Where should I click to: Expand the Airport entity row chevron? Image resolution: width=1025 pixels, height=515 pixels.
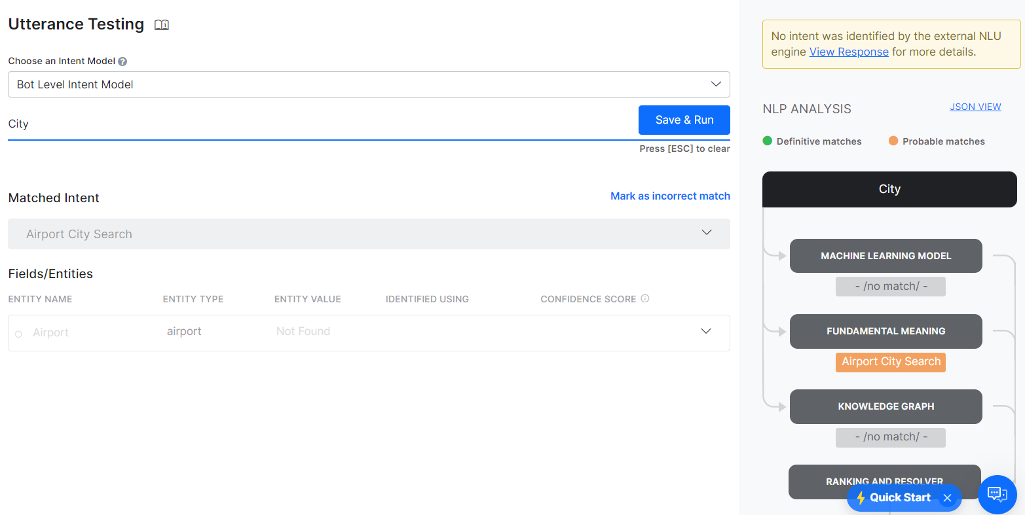point(705,331)
